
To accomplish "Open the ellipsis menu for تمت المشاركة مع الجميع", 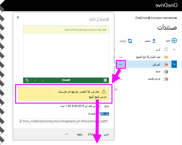I will pyautogui.click(x=121, y=57).
